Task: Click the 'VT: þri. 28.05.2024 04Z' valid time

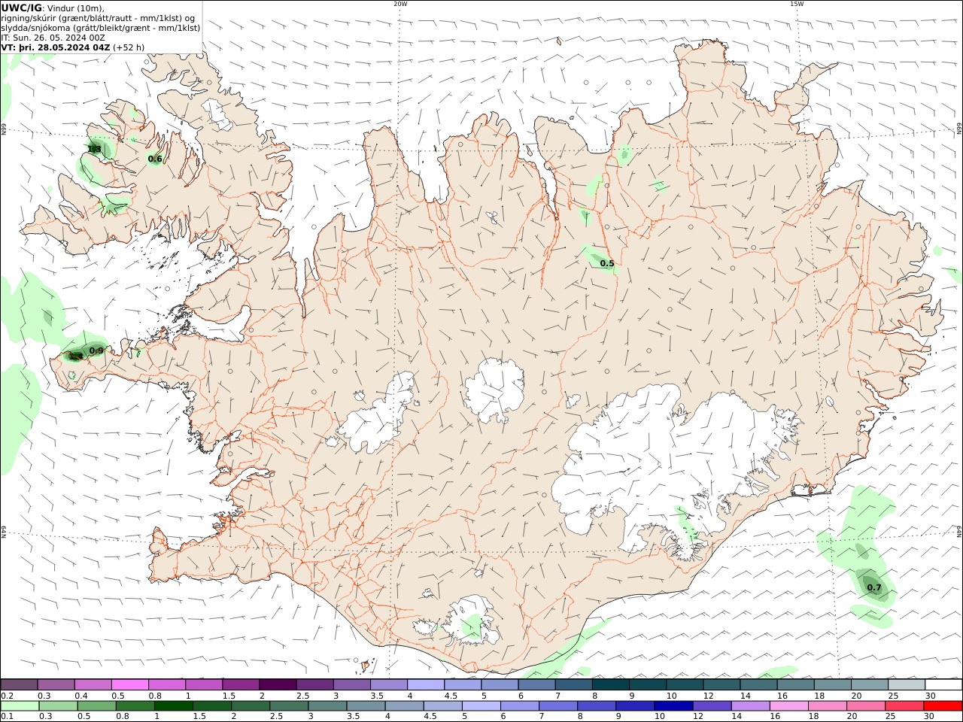Action: pyautogui.click(x=56, y=47)
